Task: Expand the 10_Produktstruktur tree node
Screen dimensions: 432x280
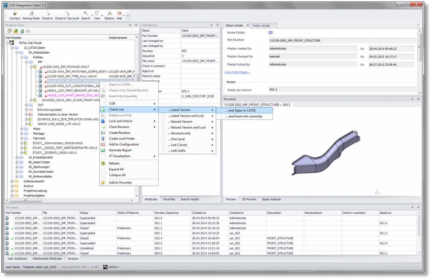Action: click(x=17, y=157)
